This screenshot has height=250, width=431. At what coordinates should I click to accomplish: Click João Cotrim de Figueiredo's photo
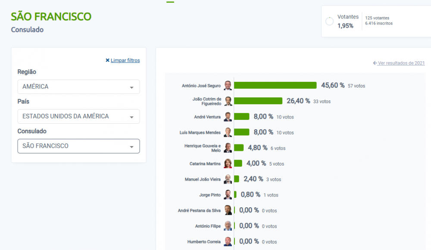tap(228, 101)
